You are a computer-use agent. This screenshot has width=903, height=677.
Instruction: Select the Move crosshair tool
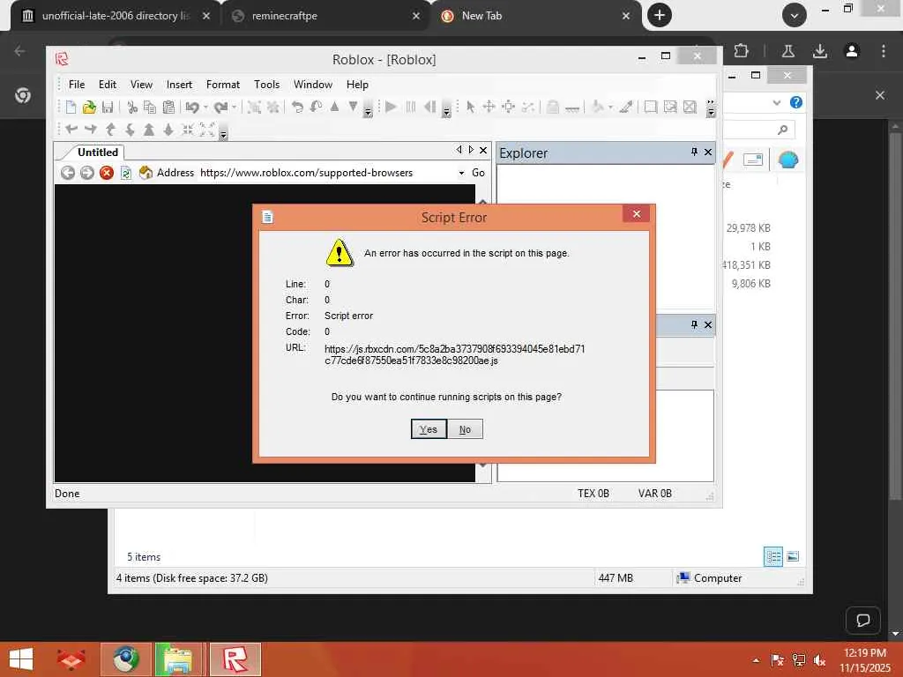(489, 107)
